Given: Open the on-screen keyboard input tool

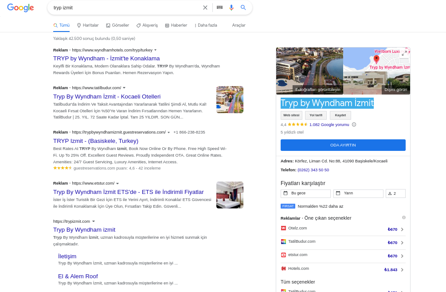Looking at the screenshot, I should click(219, 8).
